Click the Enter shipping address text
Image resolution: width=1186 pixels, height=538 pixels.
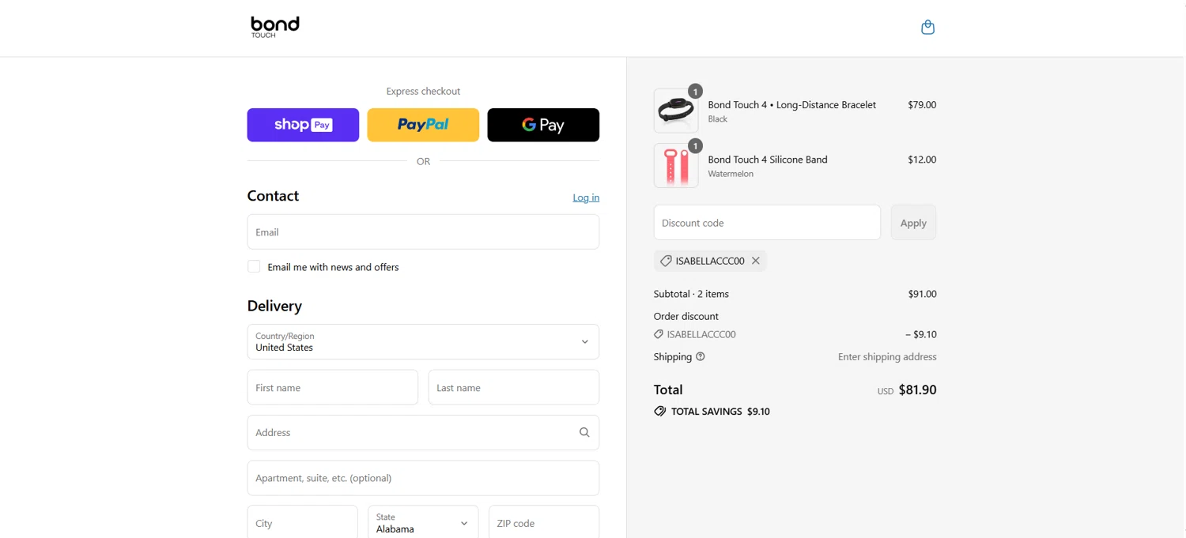tap(887, 356)
